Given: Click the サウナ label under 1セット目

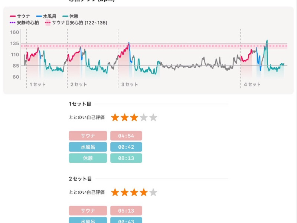Looking at the screenshot, I should pyautogui.click(x=88, y=136).
